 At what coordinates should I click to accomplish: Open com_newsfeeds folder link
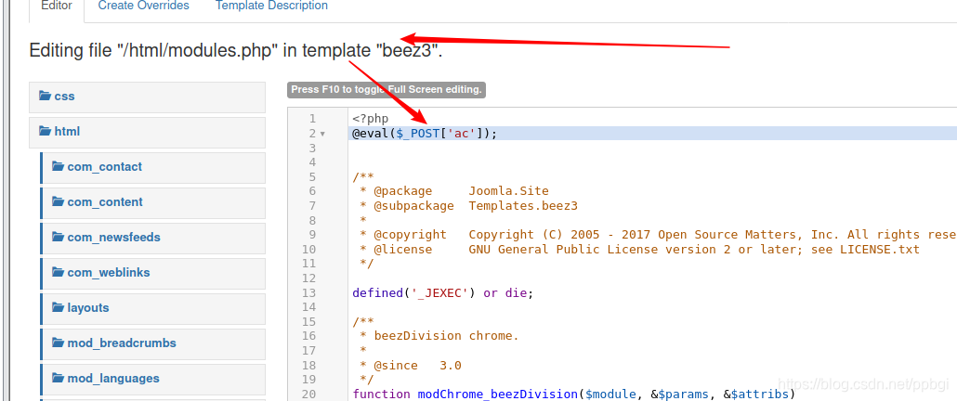point(152,239)
